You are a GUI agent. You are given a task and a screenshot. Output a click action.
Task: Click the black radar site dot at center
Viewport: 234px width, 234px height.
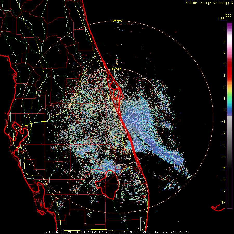117,117
